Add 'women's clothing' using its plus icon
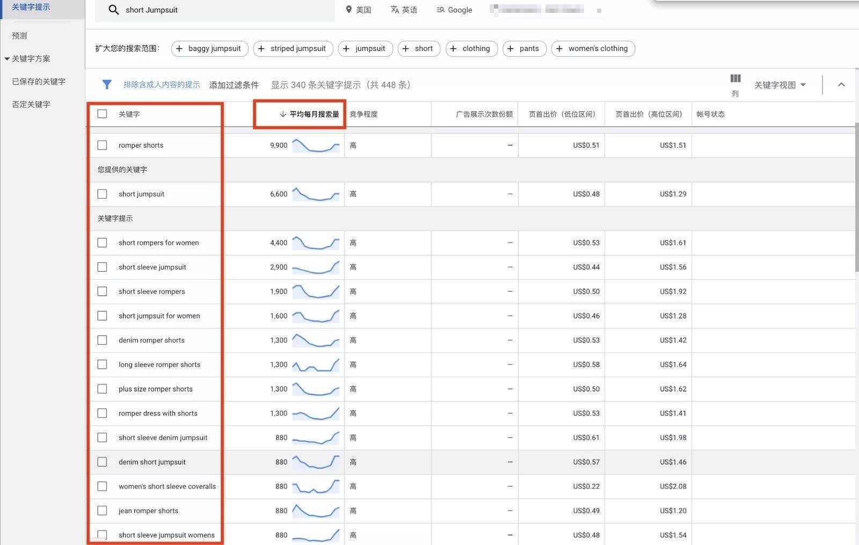 point(562,48)
